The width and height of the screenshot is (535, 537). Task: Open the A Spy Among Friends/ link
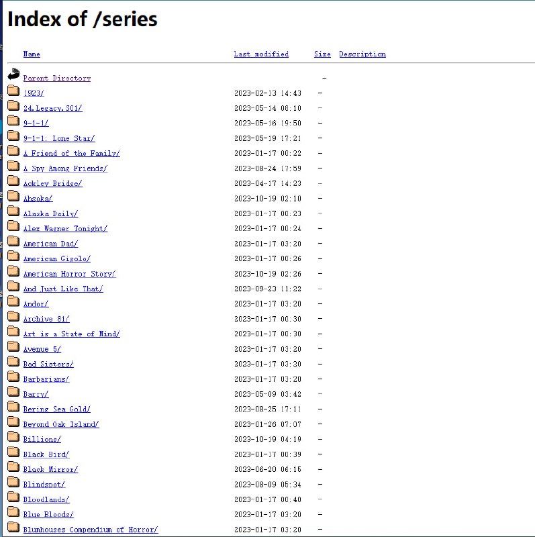coord(65,168)
